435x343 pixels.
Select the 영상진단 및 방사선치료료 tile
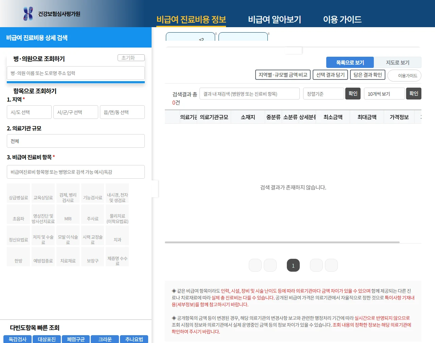tap(43, 214)
